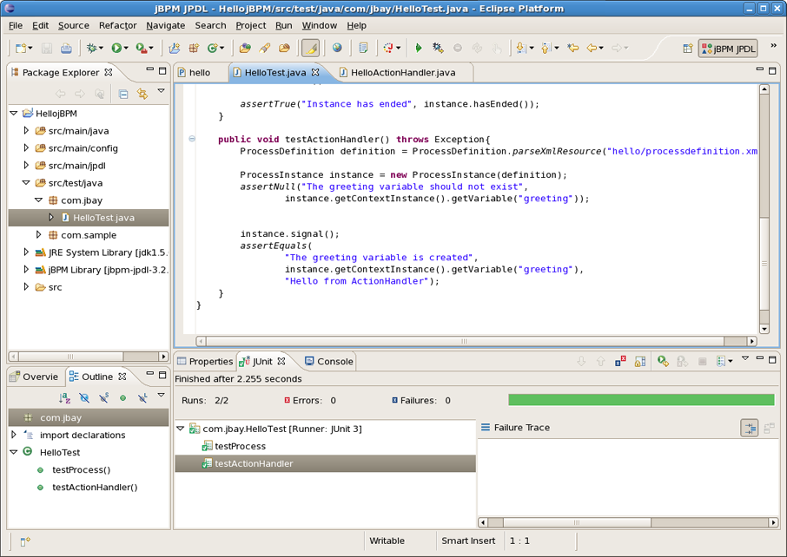
Task: Click the green Run launch button
Action: [116, 49]
